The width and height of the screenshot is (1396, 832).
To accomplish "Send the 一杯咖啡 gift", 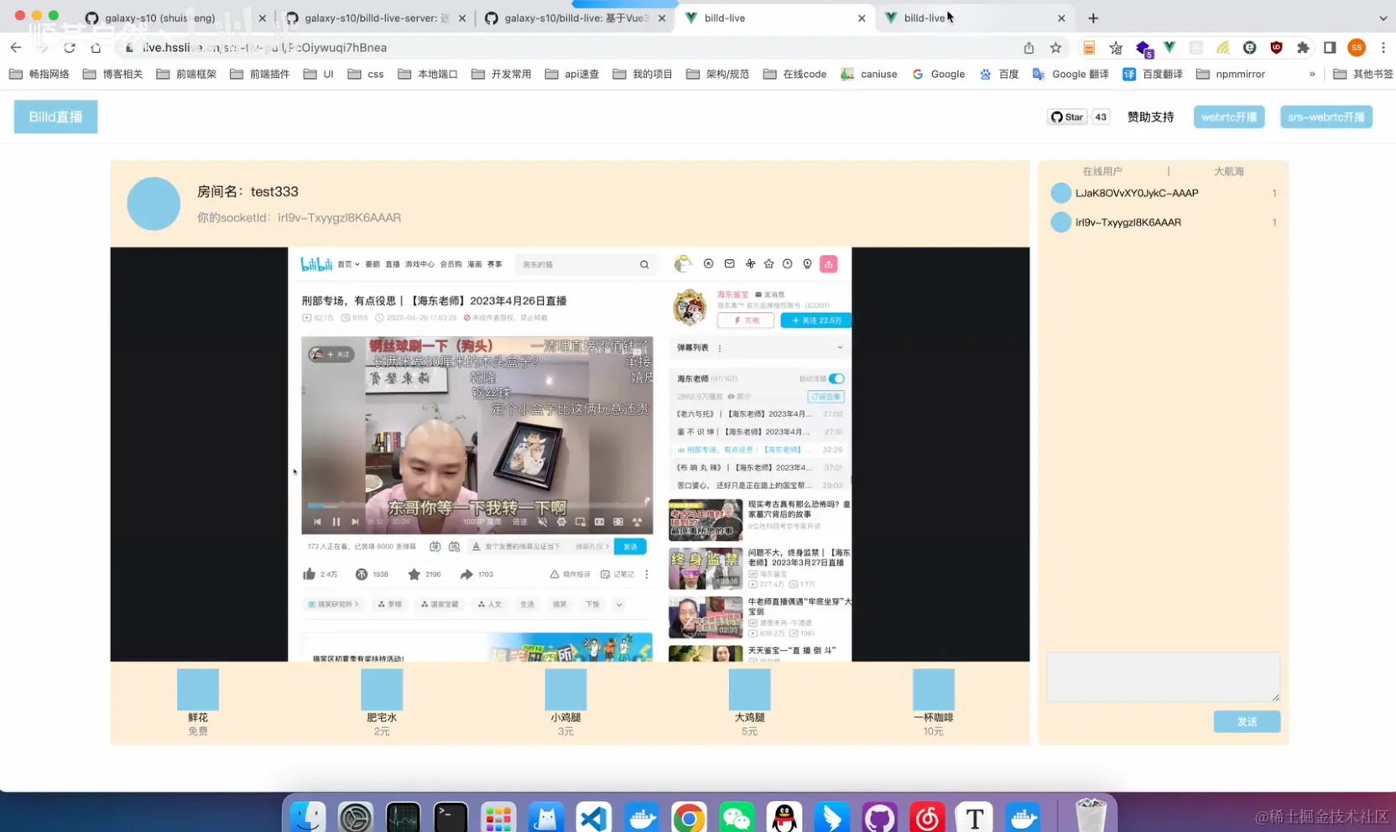I will point(933,703).
